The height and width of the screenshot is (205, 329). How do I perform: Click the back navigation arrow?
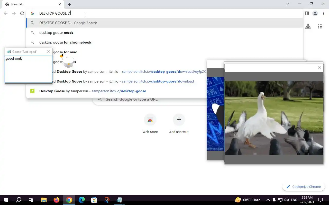pyautogui.click(x=6, y=13)
